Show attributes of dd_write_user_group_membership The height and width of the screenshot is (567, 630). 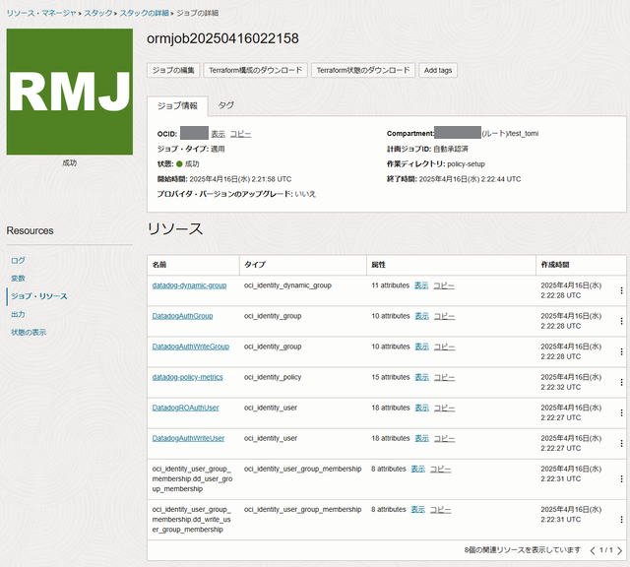tap(417, 509)
